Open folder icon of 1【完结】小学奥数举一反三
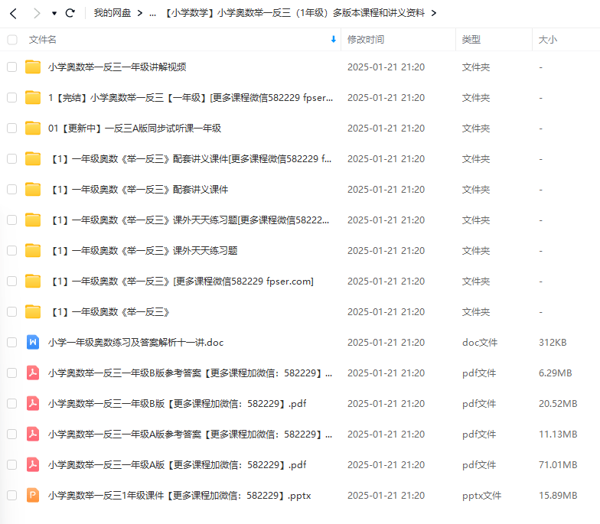This screenshot has width=600, height=524. click(x=33, y=98)
